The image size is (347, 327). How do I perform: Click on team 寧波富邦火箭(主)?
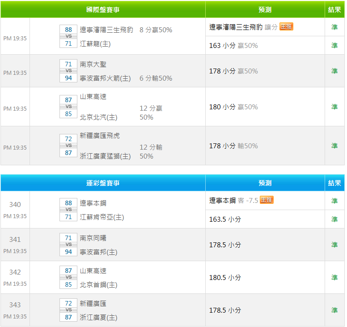[x=105, y=78]
